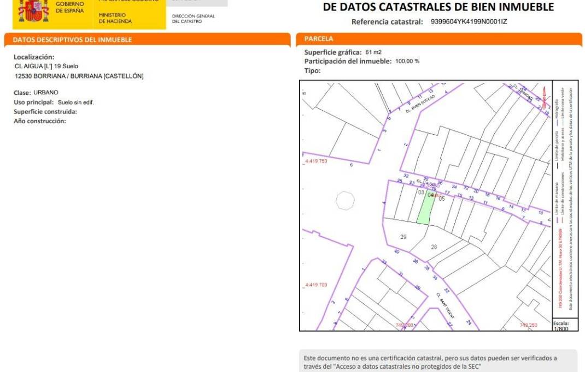Click the octagonal shape on the map
This screenshot has height=372, width=585.
click(345, 201)
